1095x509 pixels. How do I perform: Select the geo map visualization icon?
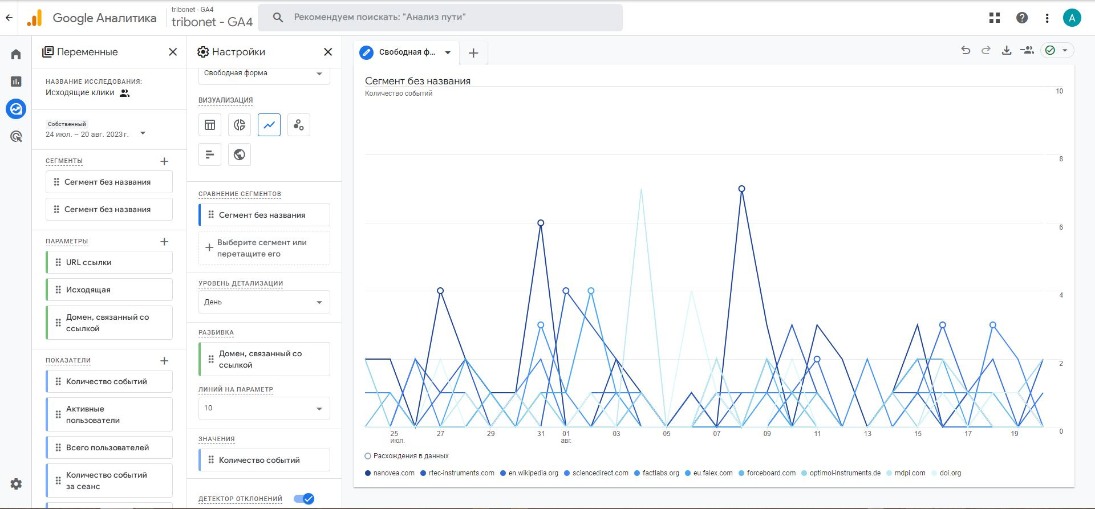240,154
